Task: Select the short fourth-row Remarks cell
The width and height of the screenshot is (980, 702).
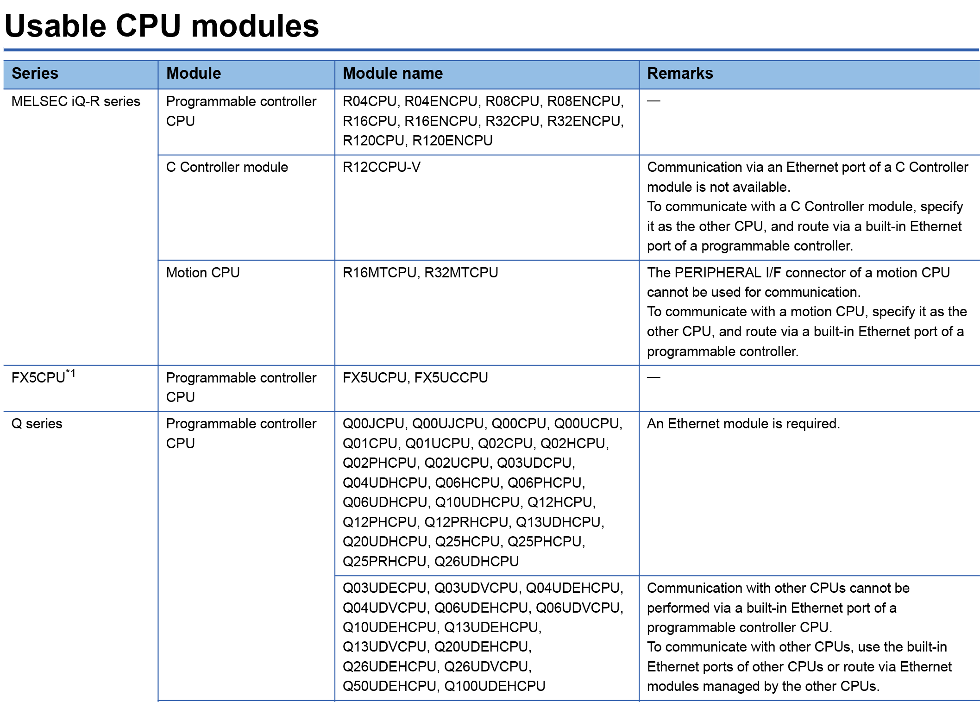Action: [x=809, y=388]
